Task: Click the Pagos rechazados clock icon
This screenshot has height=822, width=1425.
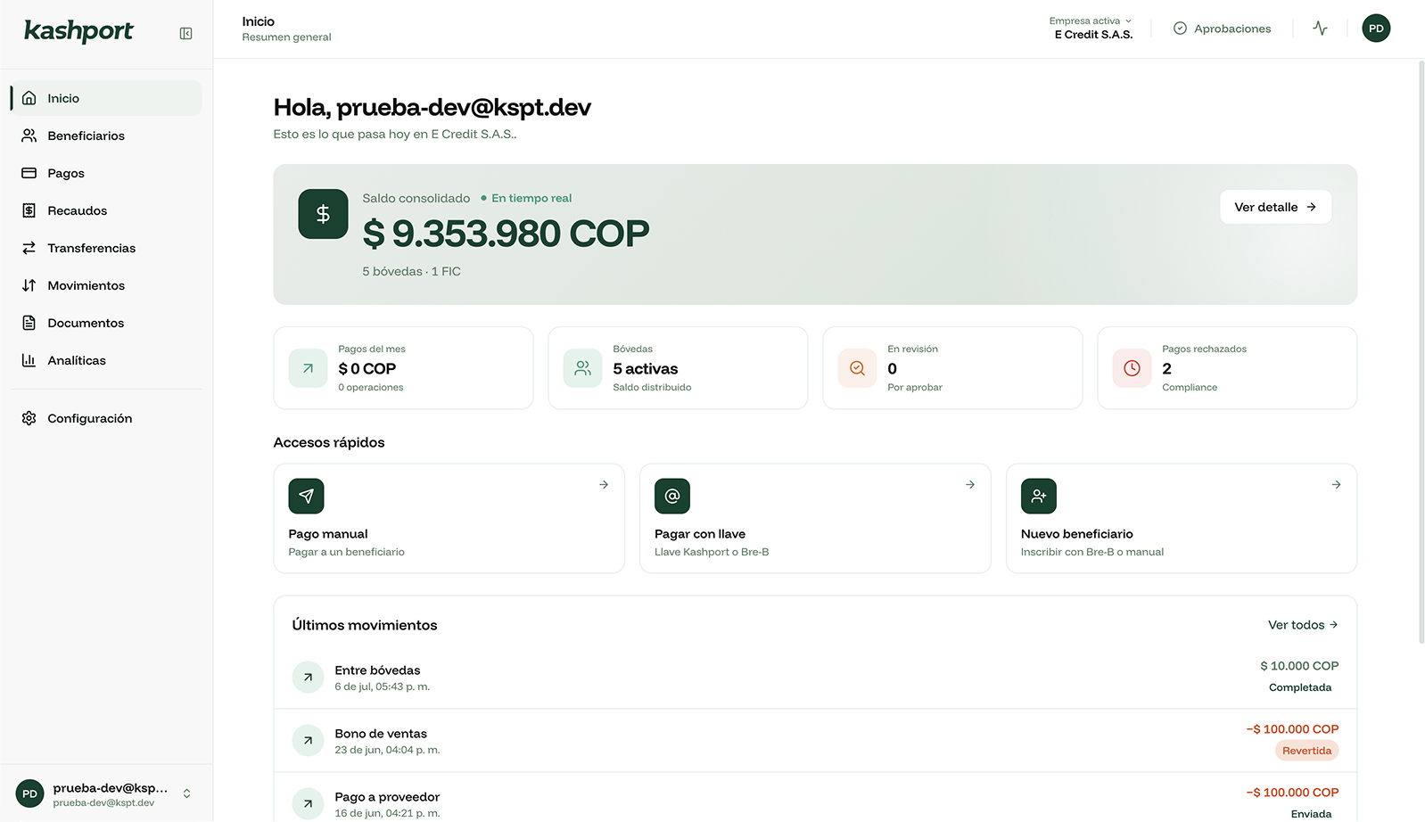Action: 1132,368
